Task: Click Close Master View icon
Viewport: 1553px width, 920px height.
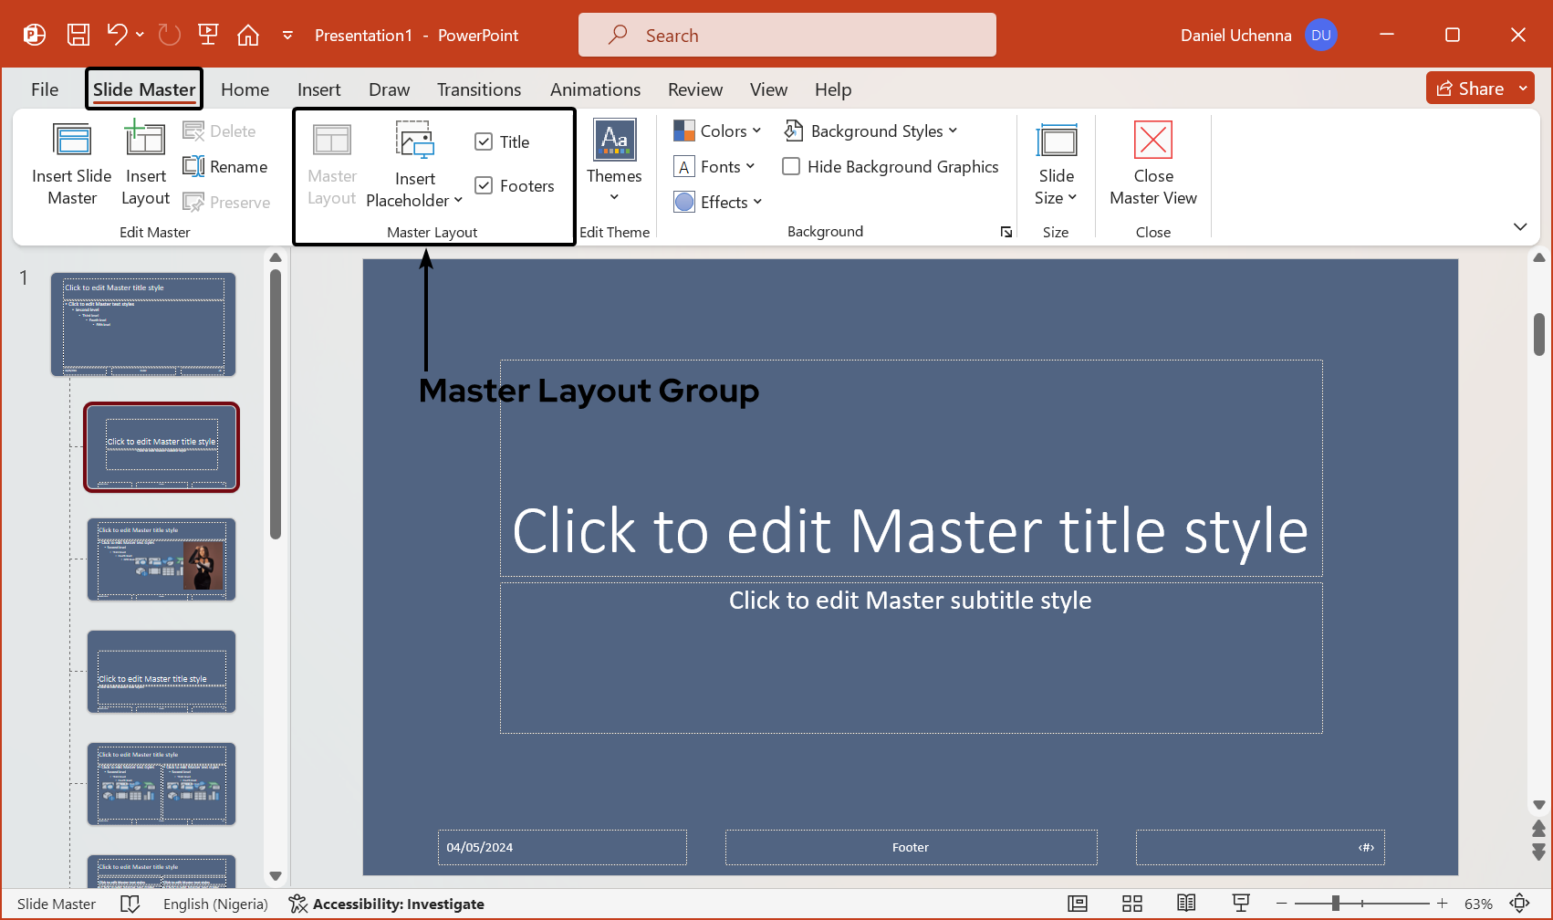Action: pos(1152,141)
